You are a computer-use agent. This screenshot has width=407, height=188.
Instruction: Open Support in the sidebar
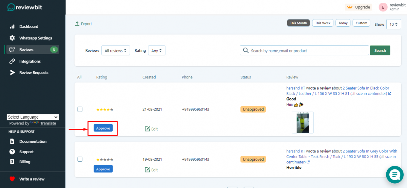pos(26,152)
